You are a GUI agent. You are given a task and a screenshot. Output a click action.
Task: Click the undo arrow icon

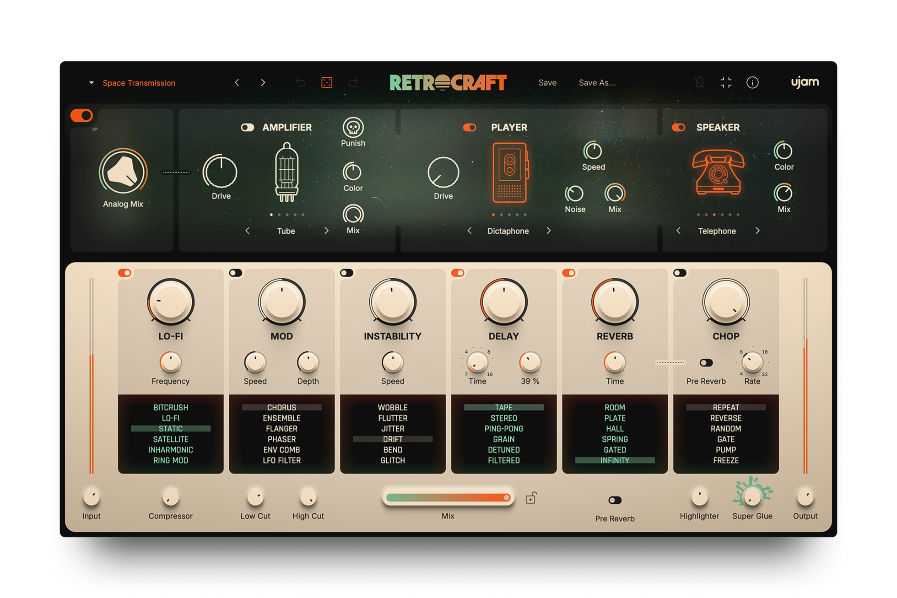[301, 82]
